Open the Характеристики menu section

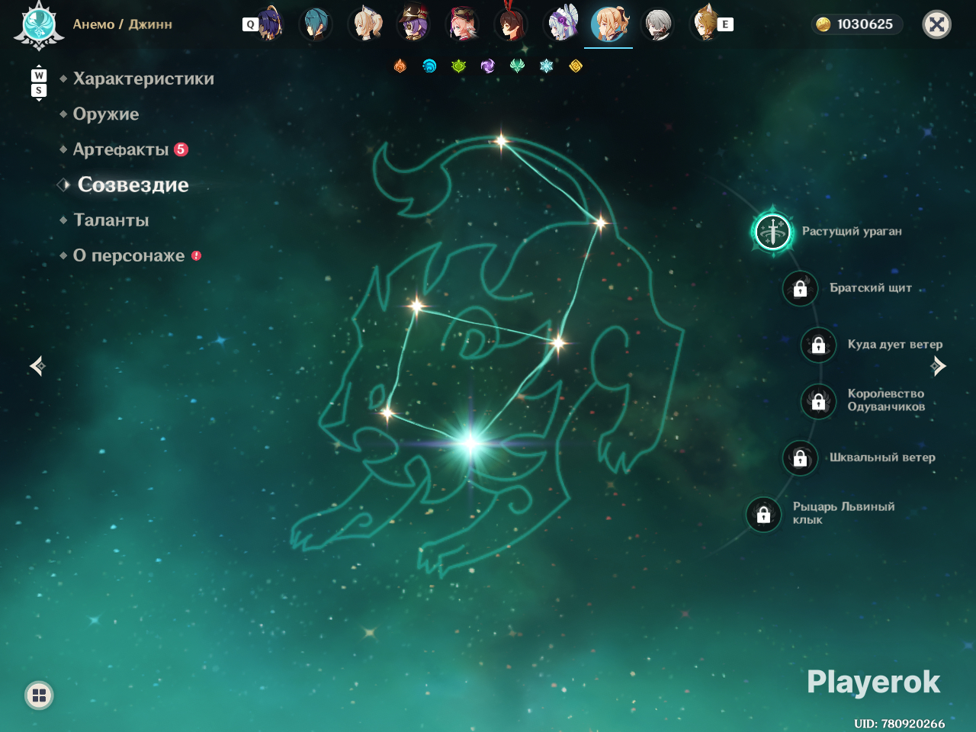[143, 79]
